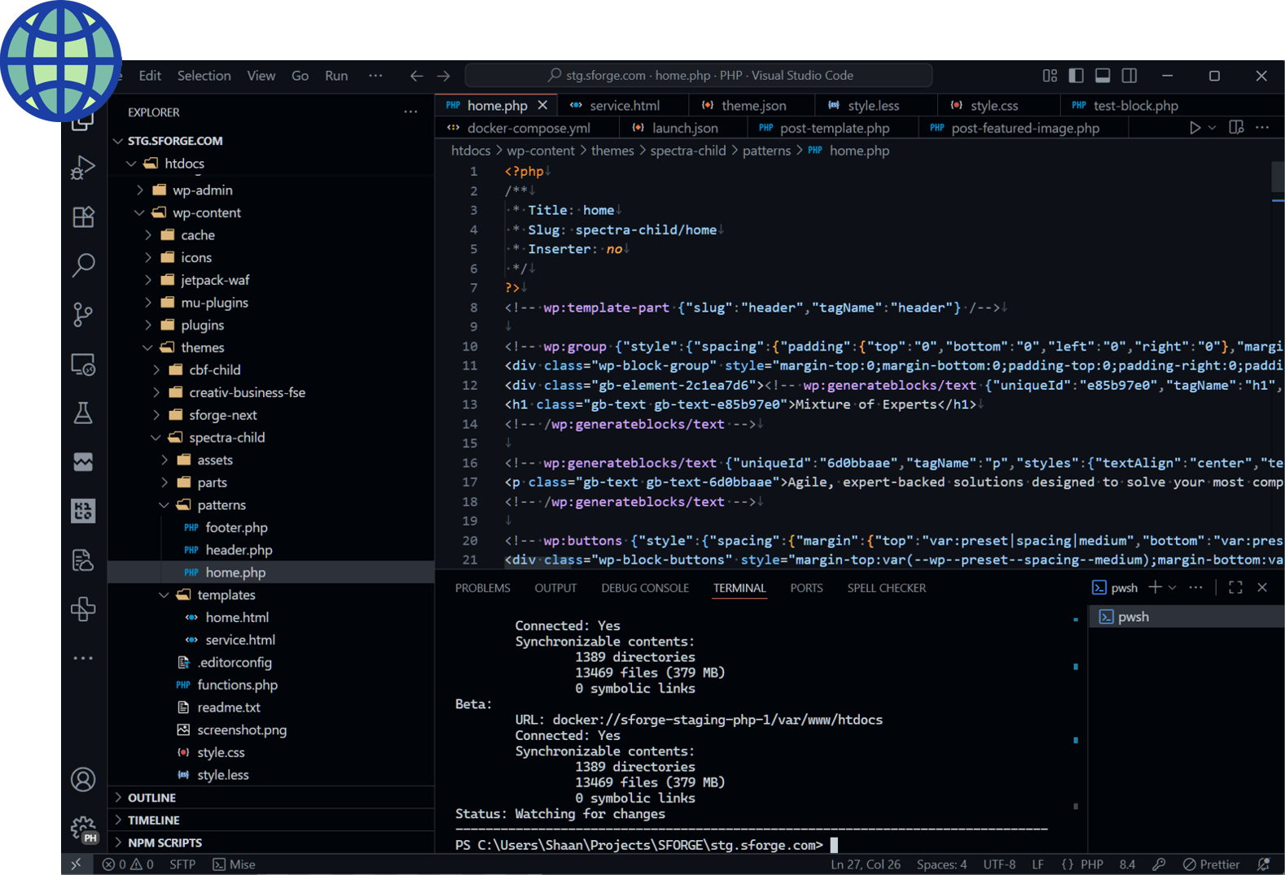The image size is (1285, 875).
Task: Expand the OUTLINE section
Action: pyautogui.click(x=151, y=798)
